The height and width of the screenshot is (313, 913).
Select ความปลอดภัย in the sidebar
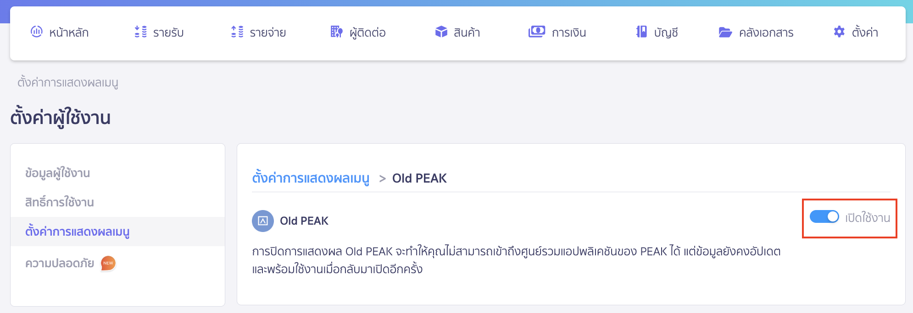(59, 263)
